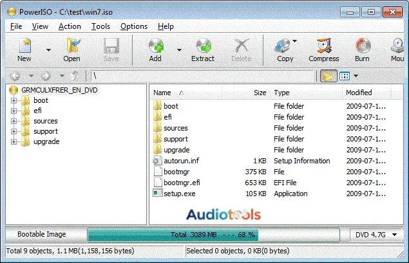Open the Add button dropdown arrow

pyautogui.click(x=179, y=50)
